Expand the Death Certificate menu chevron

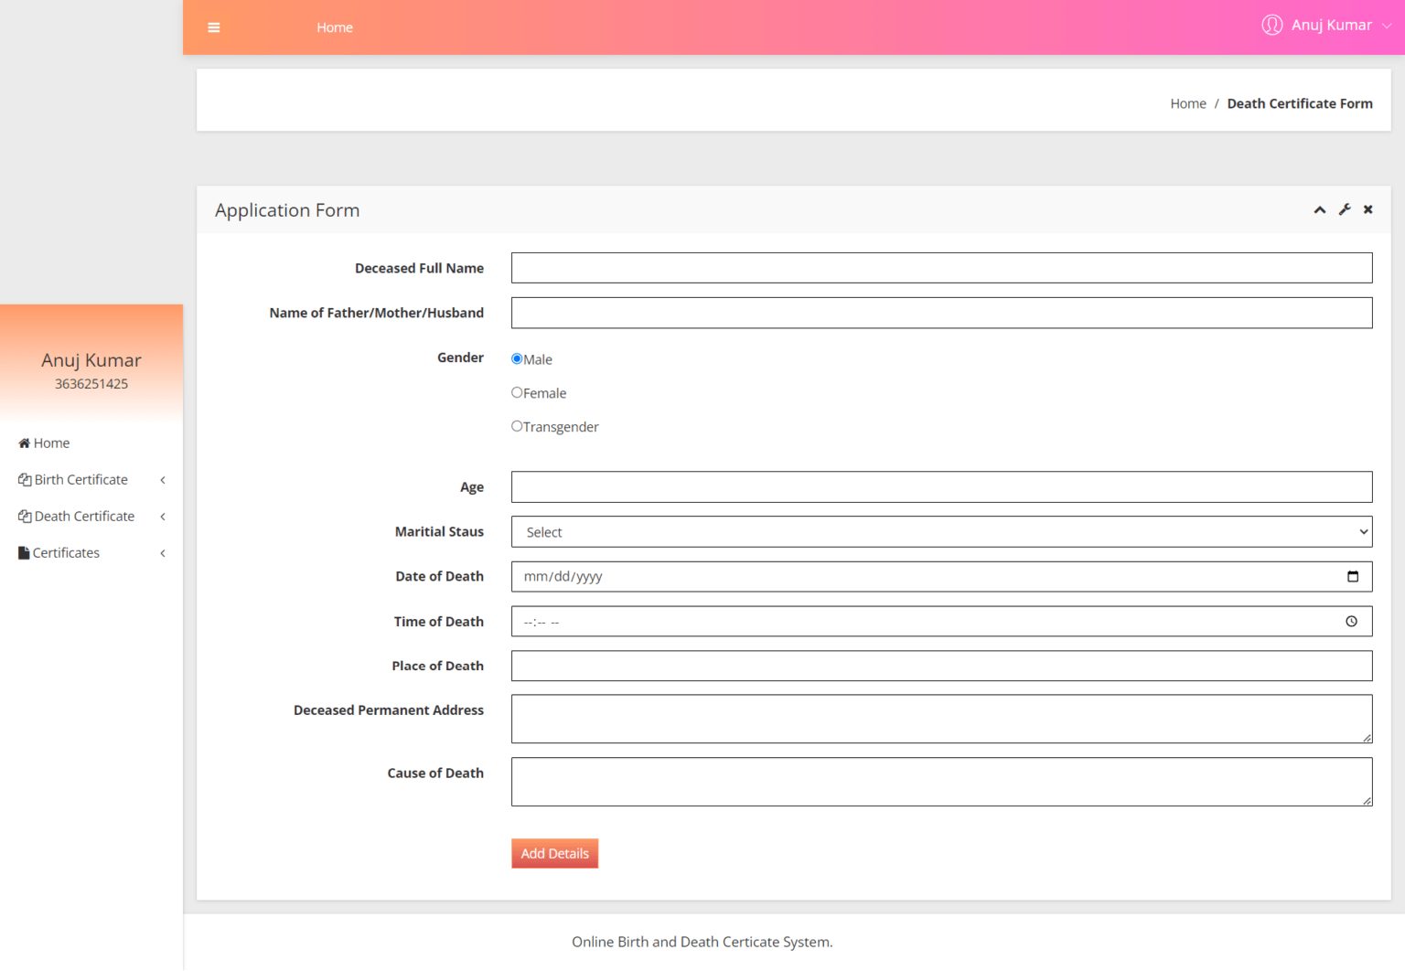[x=162, y=516]
